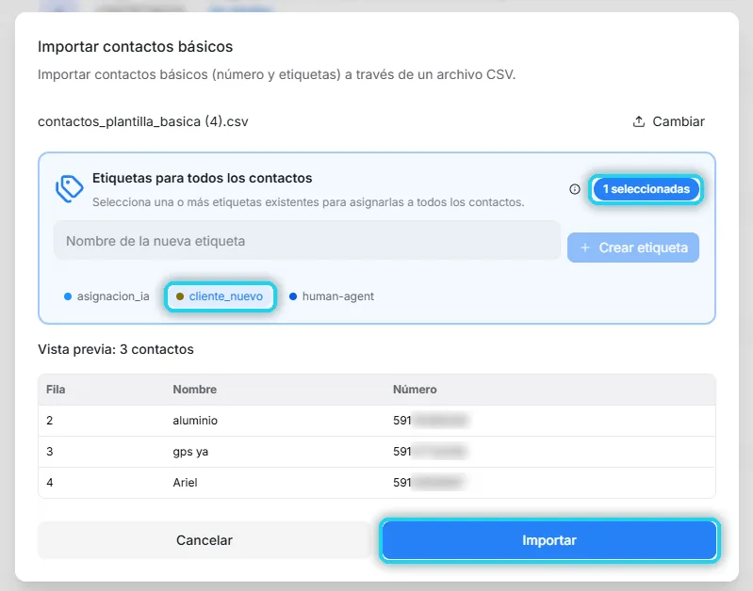
Task: Click the tags icon beside Etiquetas heading
Action: pyautogui.click(x=69, y=188)
